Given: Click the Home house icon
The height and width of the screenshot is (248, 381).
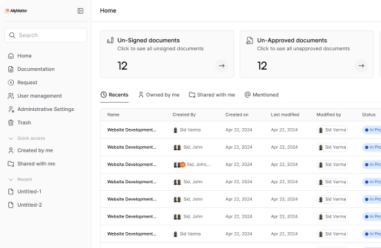Looking at the screenshot, I should pos(11,56).
